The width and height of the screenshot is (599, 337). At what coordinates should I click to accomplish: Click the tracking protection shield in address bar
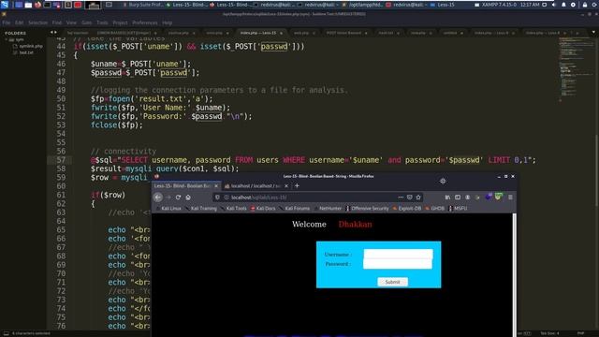tap(217, 198)
